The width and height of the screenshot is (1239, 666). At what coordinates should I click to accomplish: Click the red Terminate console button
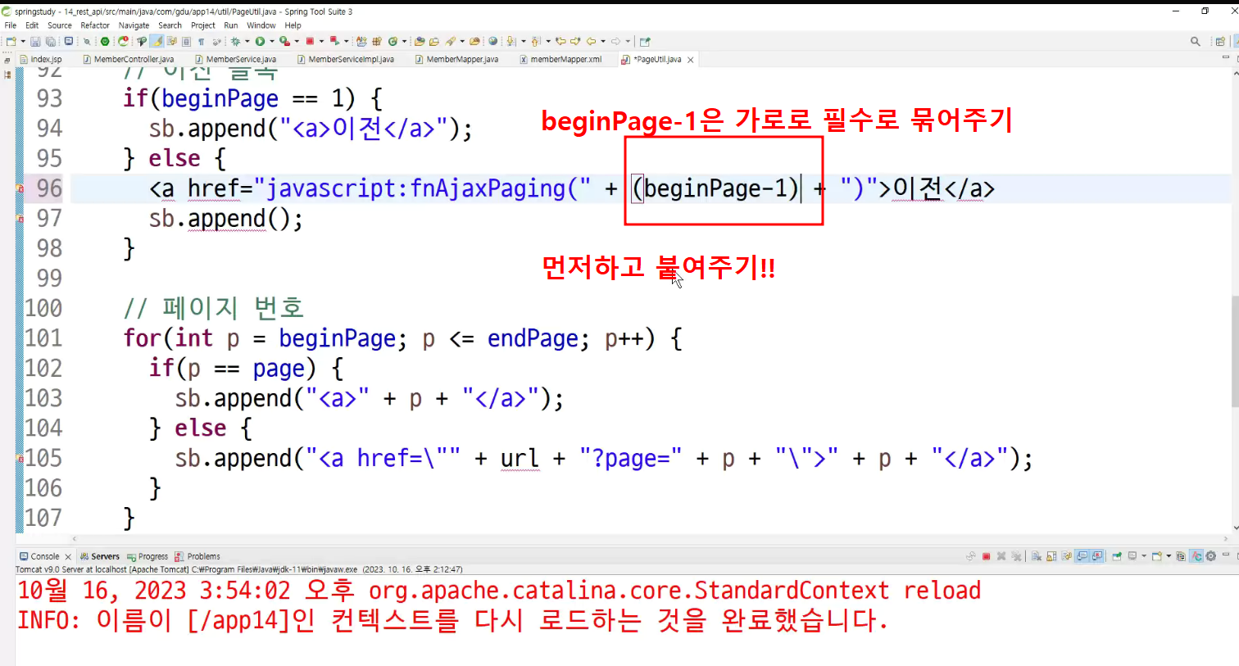point(986,556)
